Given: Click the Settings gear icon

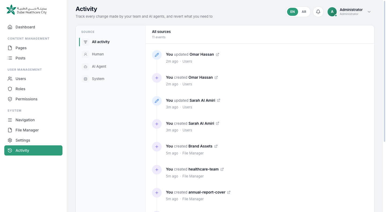Looking at the screenshot, I should pyautogui.click(x=10, y=140).
